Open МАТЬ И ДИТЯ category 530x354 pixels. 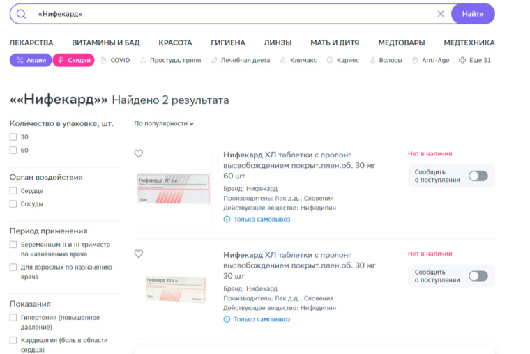coord(335,43)
